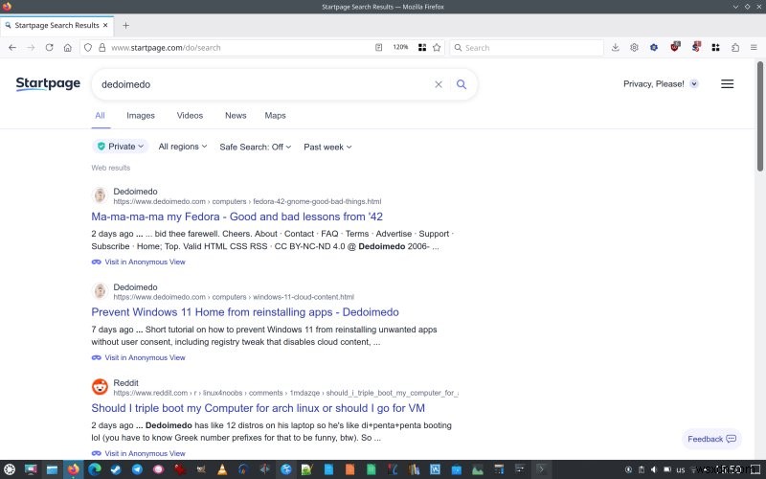Open the Private dropdown filter
The height and width of the screenshot is (479, 766).
pos(121,147)
